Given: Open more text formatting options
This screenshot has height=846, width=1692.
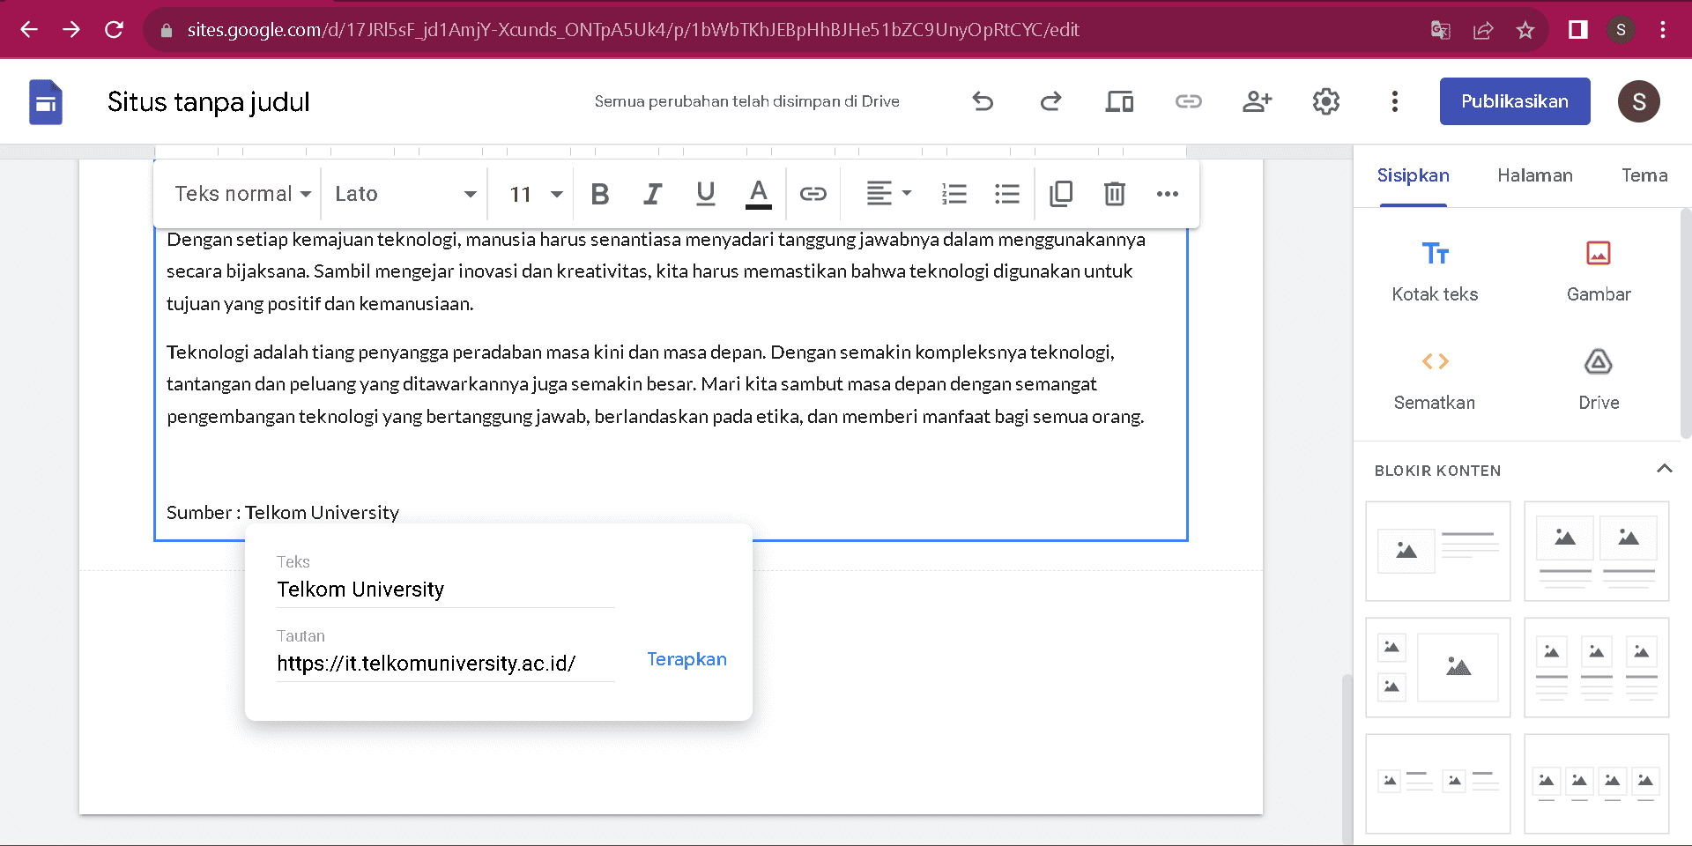Looking at the screenshot, I should pyautogui.click(x=1167, y=194).
